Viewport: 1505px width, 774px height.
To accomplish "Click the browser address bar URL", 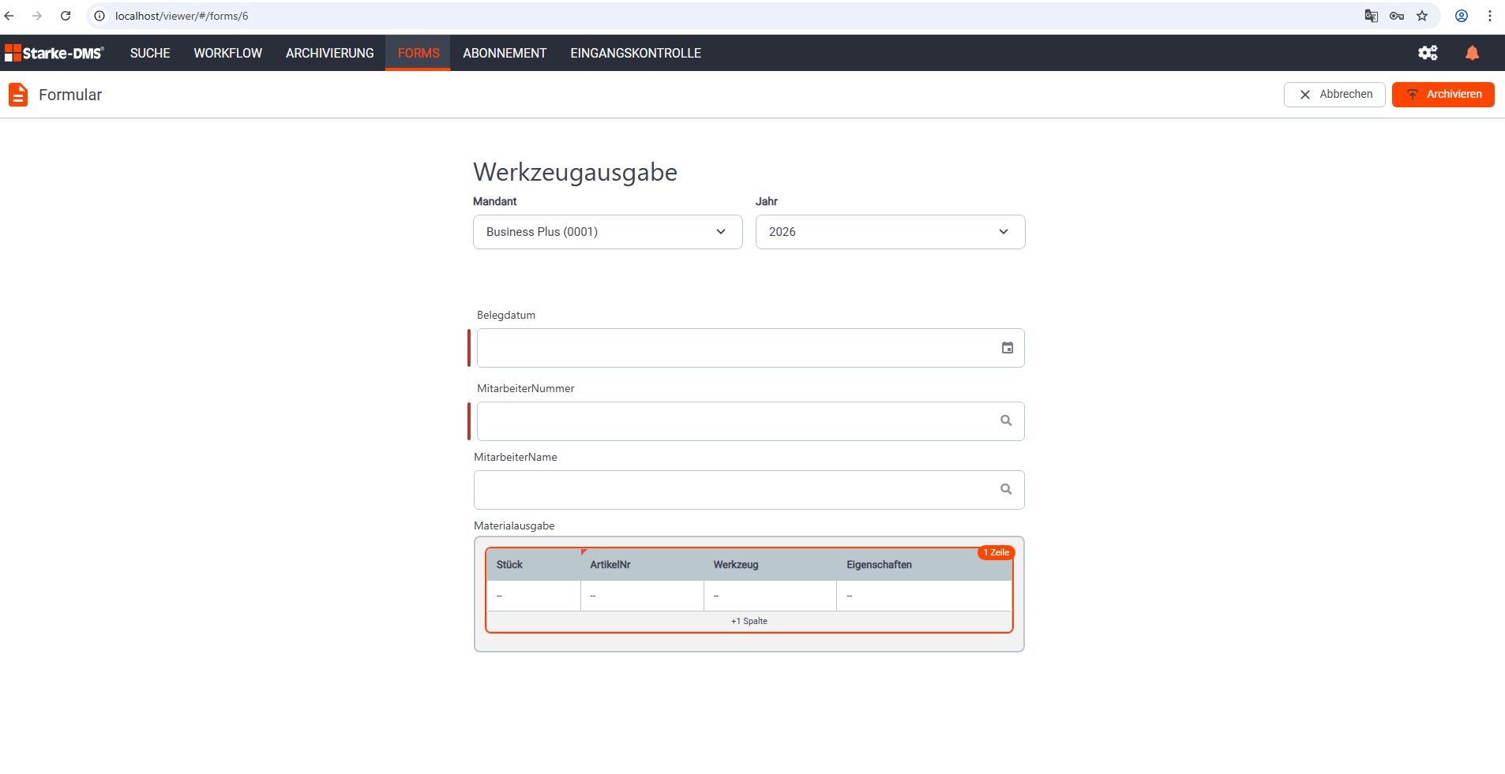I will [182, 16].
